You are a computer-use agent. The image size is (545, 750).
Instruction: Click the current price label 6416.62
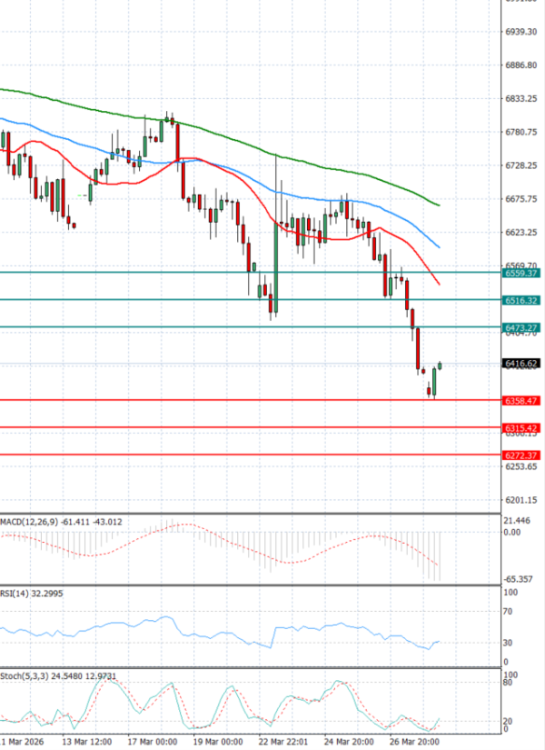(x=521, y=364)
